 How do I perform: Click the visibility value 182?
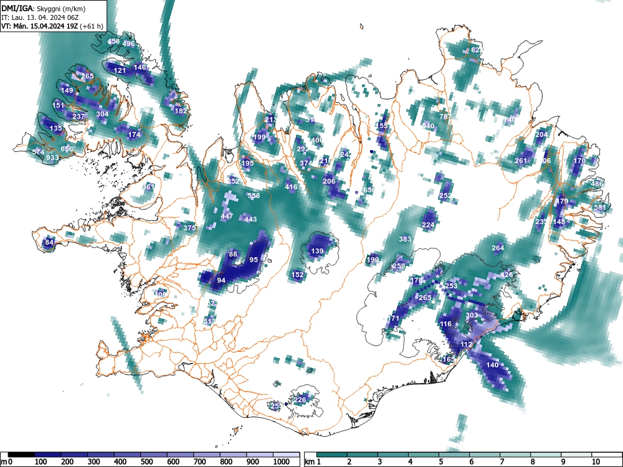pyautogui.click(x=181, y=111)
